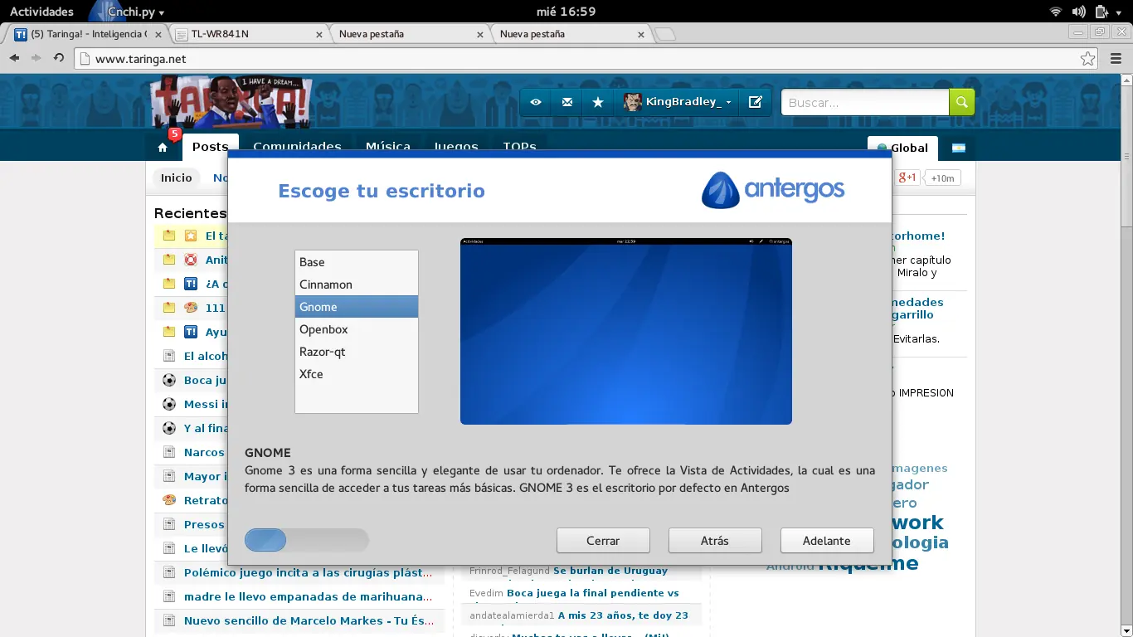
Task: Open 'A mis 23 años, te doy 23' link
Action: click(623, 615)
